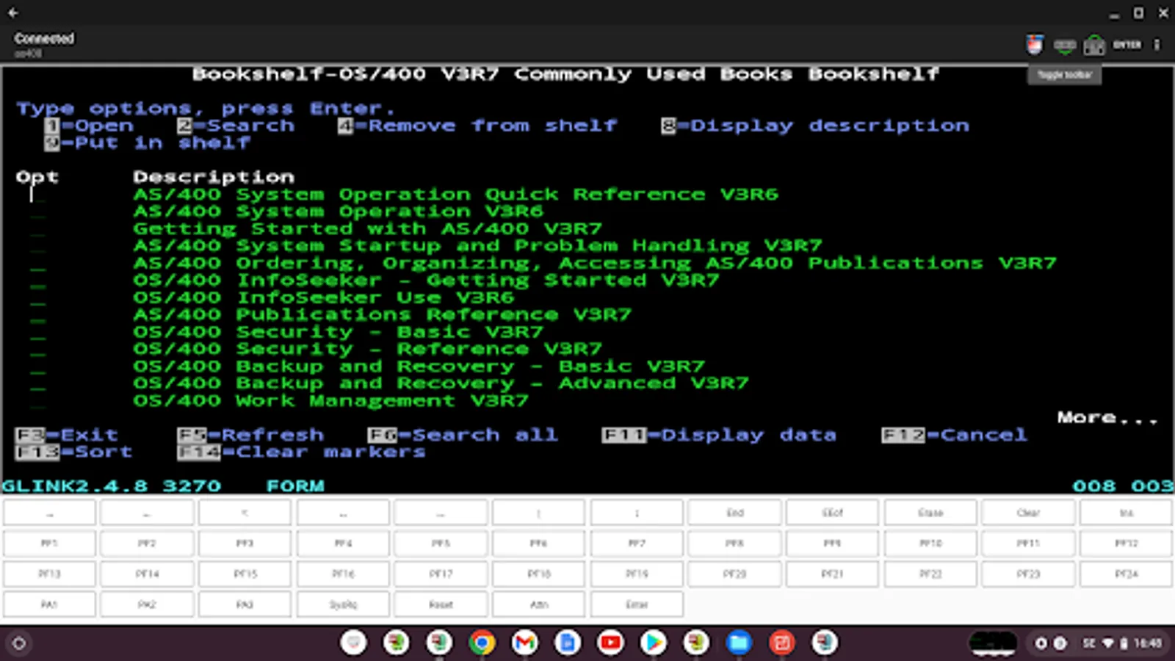This screenshot has width=1175, height=661.
Task: Open Google Docs from the shelf
Action: [x=567, y=643]
